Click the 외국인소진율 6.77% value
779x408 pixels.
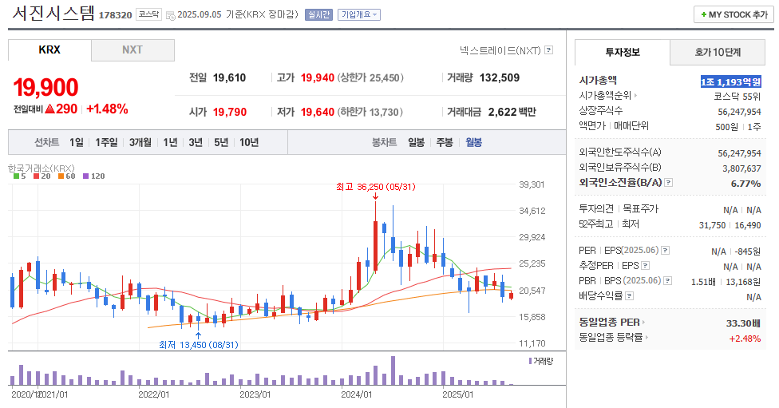pyautogui.click(x=745, y=184)
